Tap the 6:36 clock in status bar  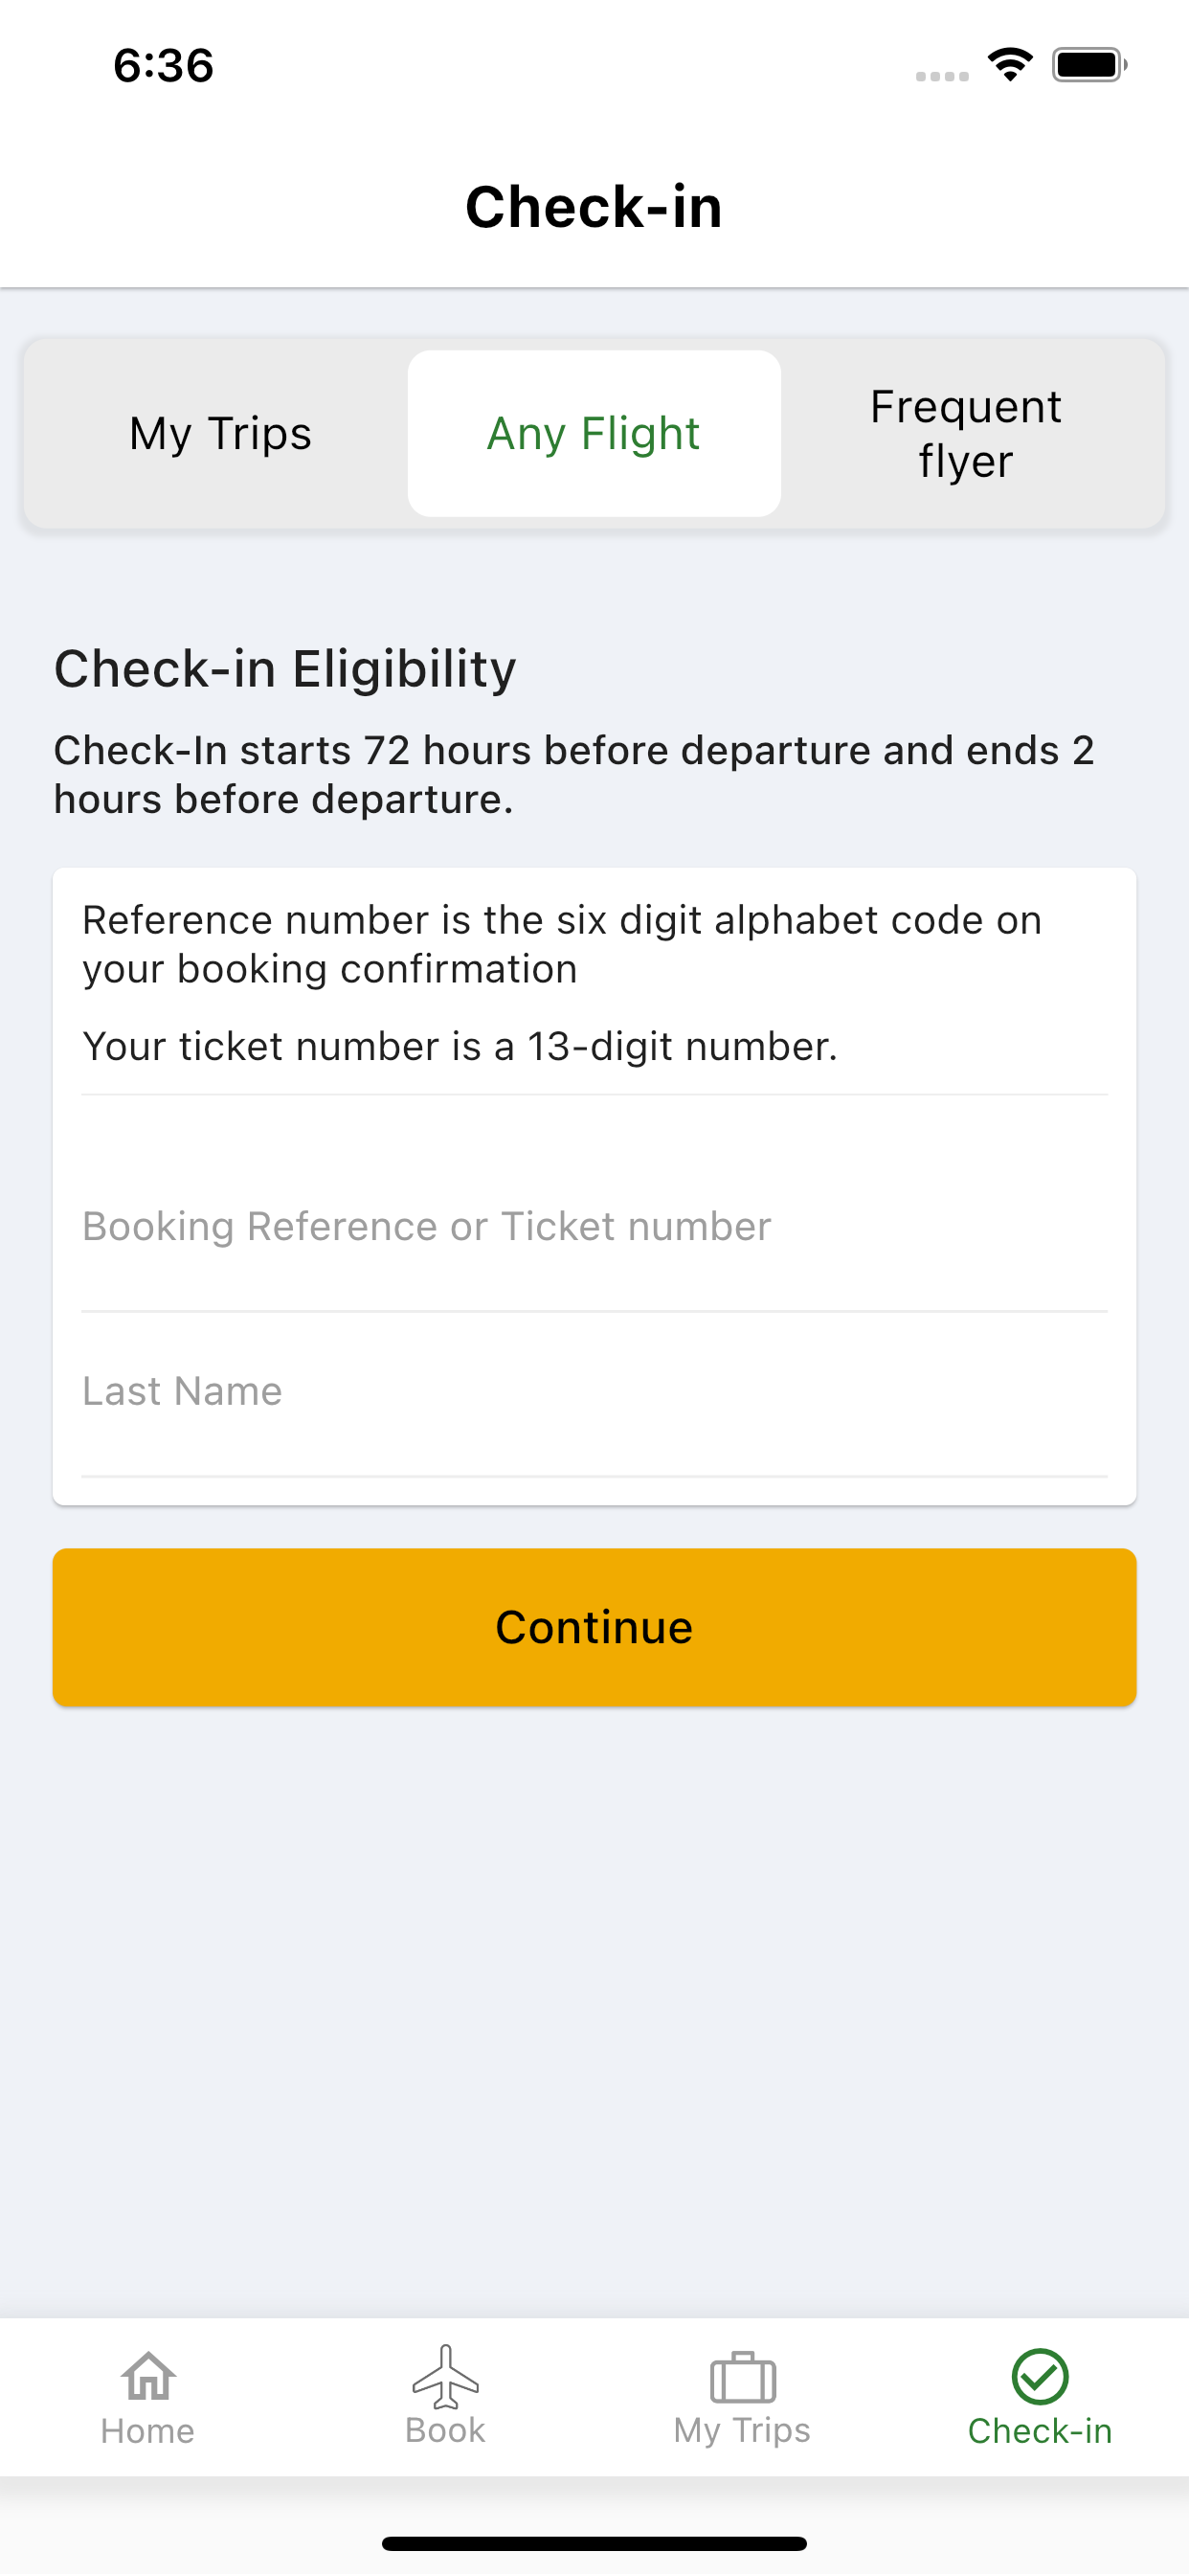164,66
